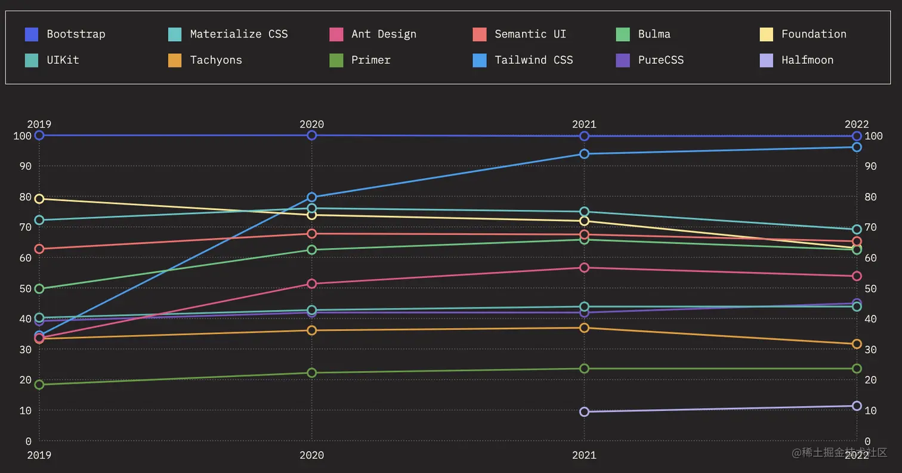The height and width of the screenshot is (473, 902).
Task: Click the left axis value 50
Action: click(25, 289)
